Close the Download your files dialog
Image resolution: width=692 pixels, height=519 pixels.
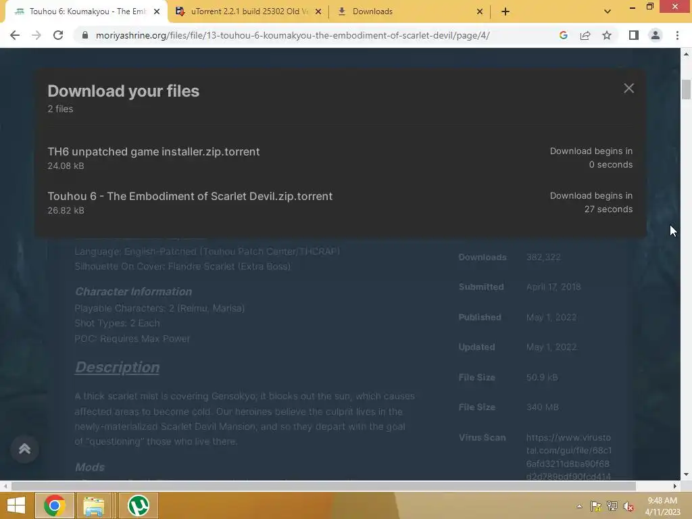pos(628,89)
